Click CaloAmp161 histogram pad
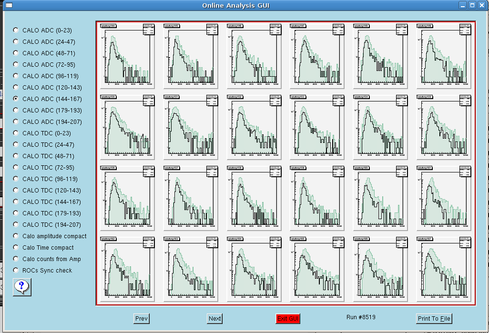The height and width of the screenshot is (333, 489). 443,198
